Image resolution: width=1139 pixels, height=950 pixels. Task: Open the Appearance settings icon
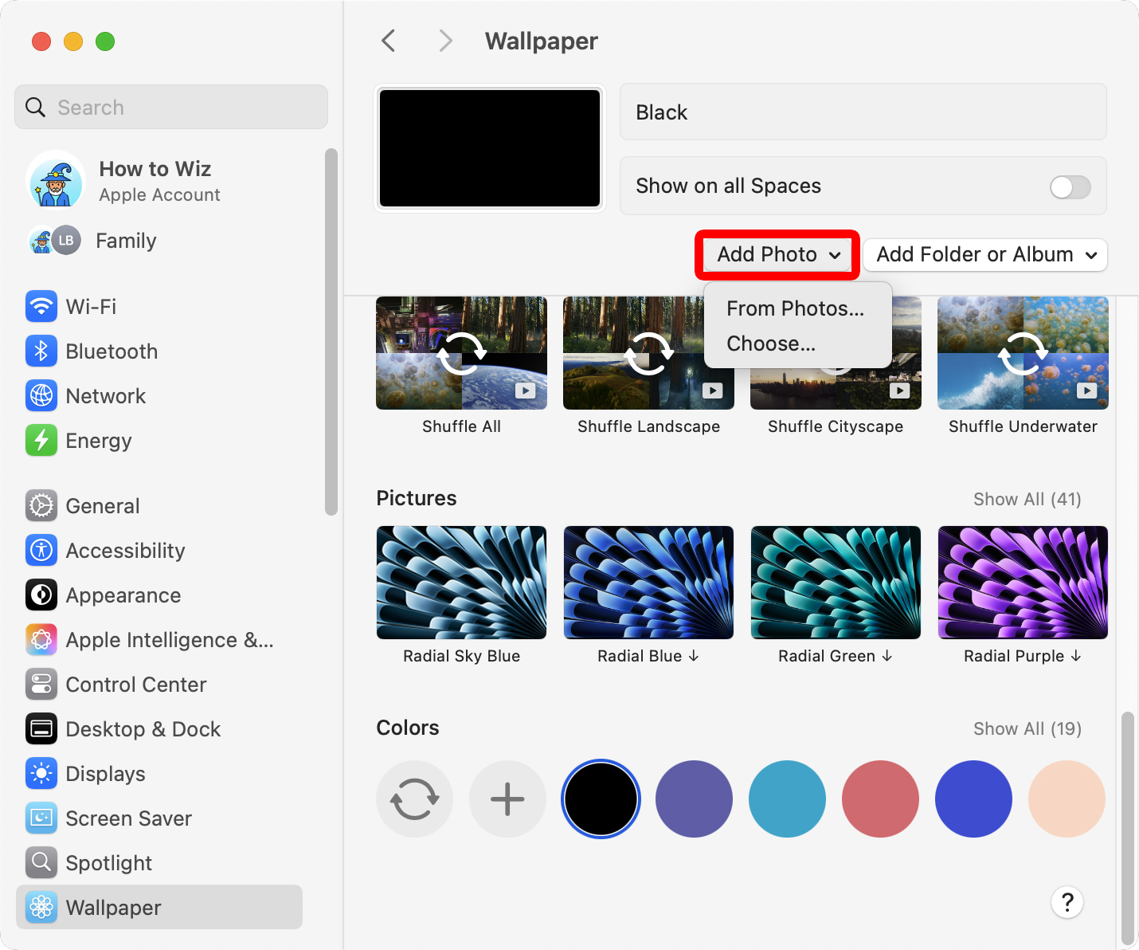pyautogui.click(x=41, y=595)
